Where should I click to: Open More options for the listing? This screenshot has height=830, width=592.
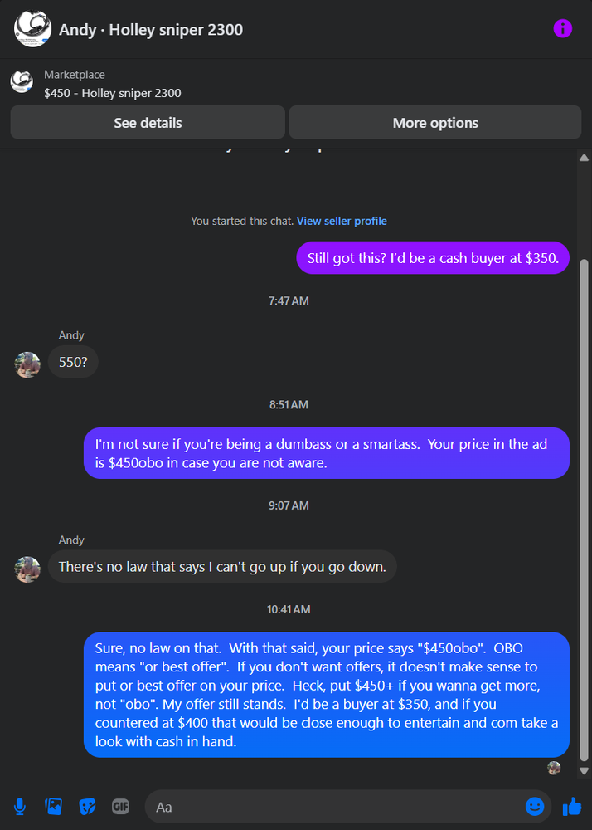435,123
